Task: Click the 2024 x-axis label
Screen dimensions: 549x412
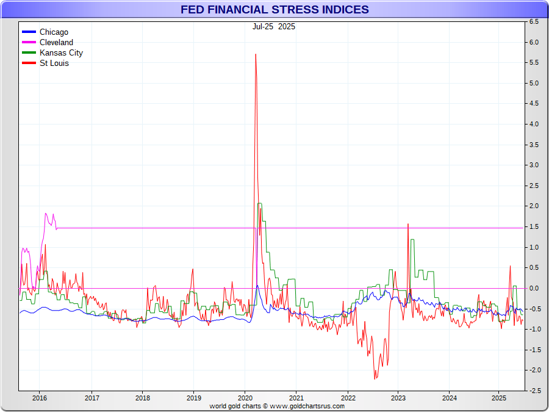Action: point(449,398)
